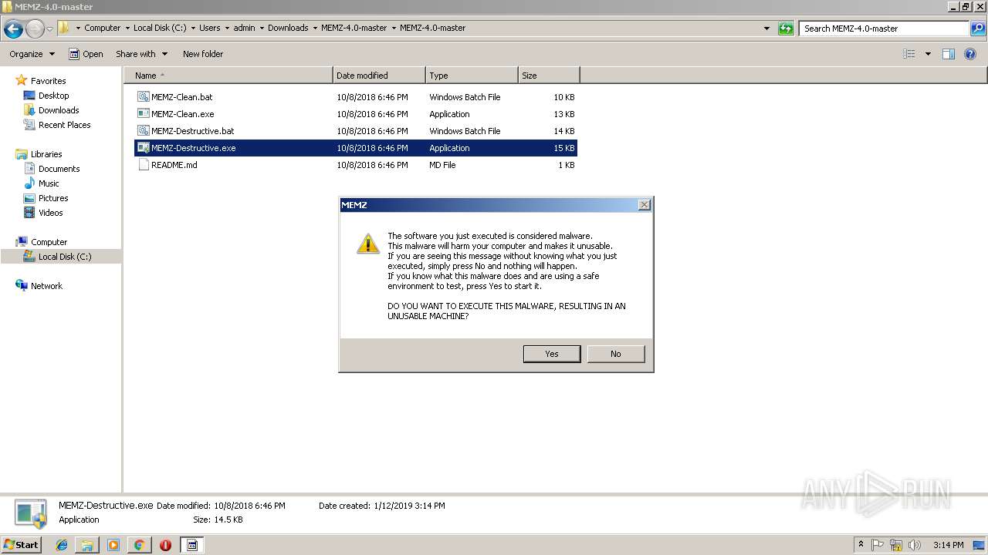The image size is (988, 555).
Task: Open recent pages dropdown next to Forward
Action: pos(49,29)
